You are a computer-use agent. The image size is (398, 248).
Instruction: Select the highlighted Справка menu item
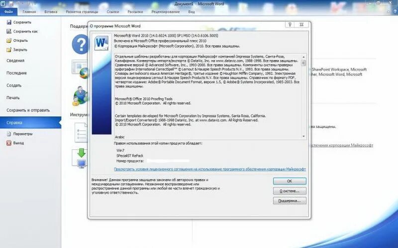[30, 123]
